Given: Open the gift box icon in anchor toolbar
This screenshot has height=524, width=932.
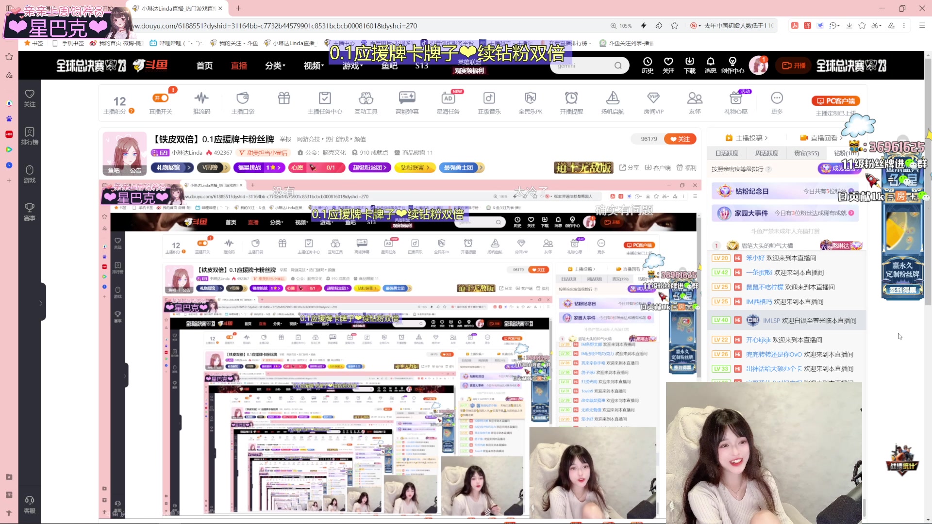Looking at the screenshot, I should pyautogui.click(x=284, y=98).
